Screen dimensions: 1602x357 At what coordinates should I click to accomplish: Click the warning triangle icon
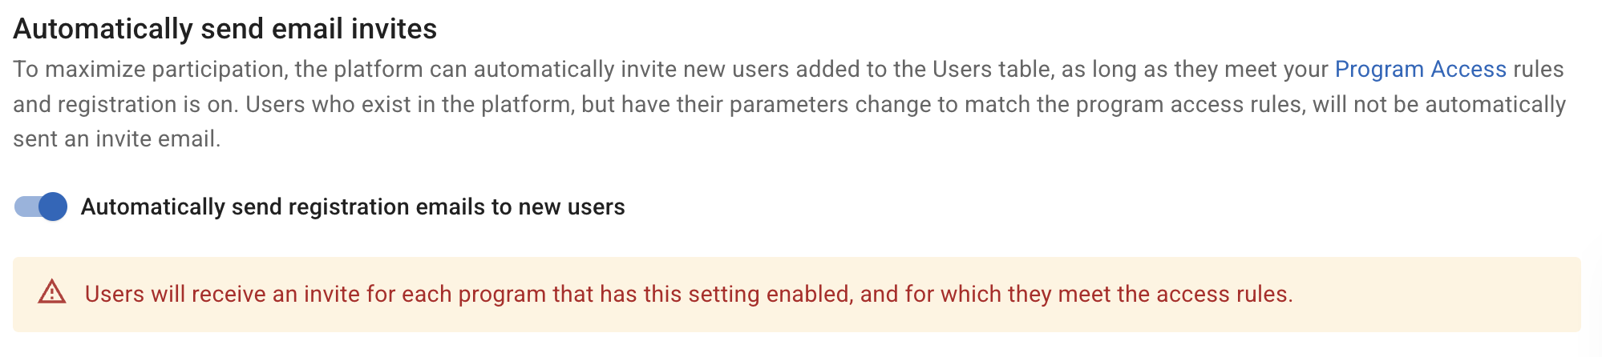click(x=52, y=292)
